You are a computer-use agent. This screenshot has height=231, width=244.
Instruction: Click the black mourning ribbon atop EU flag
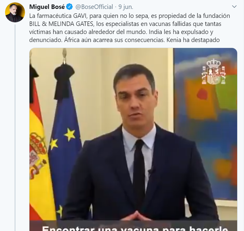pos(64,81)
